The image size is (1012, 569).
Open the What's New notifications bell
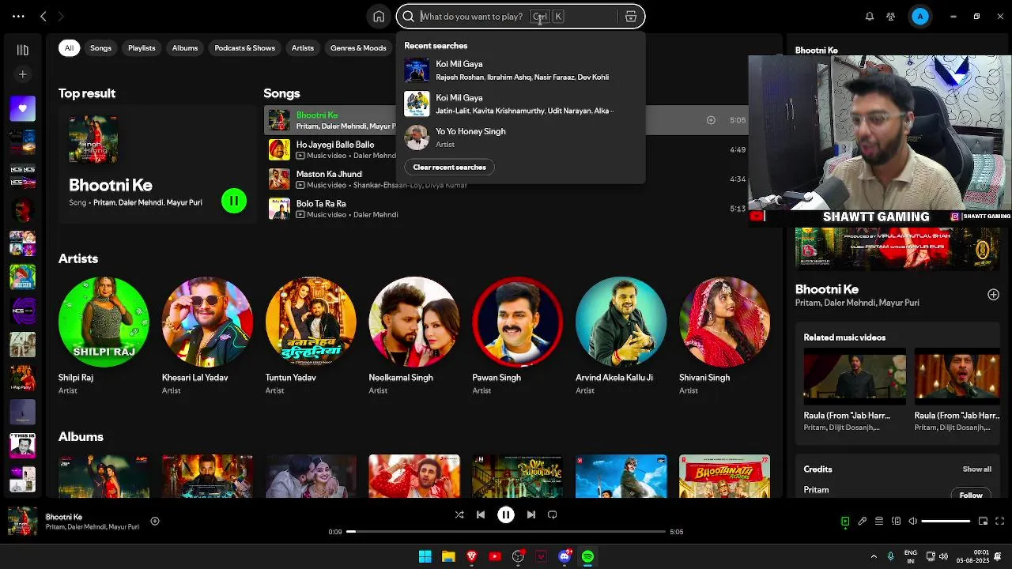(x=870, y=17)
